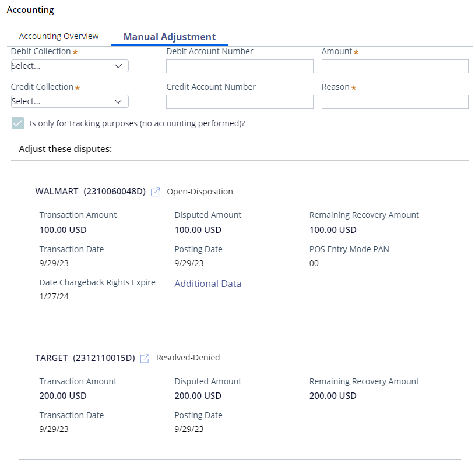Viewport: 475px width, 467px height.
Task: Select the Manual Adjustment tab
Action: (170, 37)
